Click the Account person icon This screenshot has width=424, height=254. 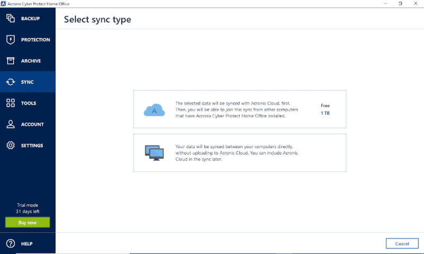pyautogui.click(x=11, y=124)
